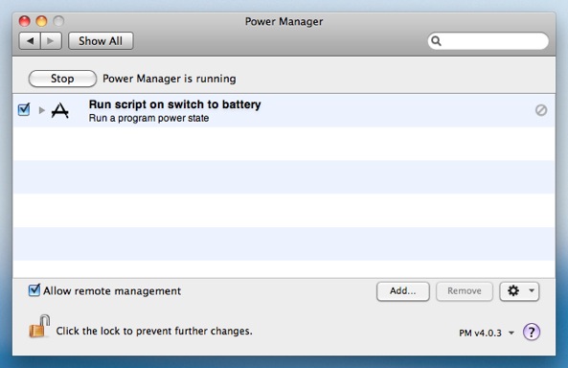Image resolution: width=568 pixels, height=368 pixels.
Task: Toggle Allow remote management checkbox
Action: [x=34, y=290]
